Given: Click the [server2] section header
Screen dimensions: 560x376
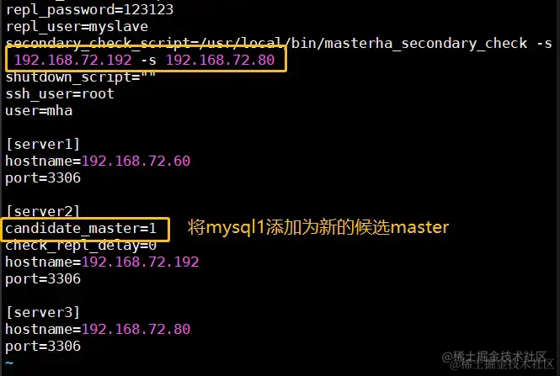Looking at the screenshot, I should pyautogui.click(x=43, y=211).
